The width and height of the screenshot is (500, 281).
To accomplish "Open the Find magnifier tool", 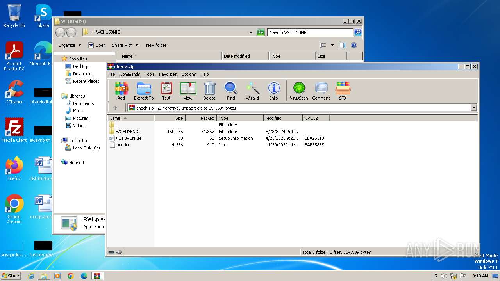I will pyautogui.click(x=231, y=91).
